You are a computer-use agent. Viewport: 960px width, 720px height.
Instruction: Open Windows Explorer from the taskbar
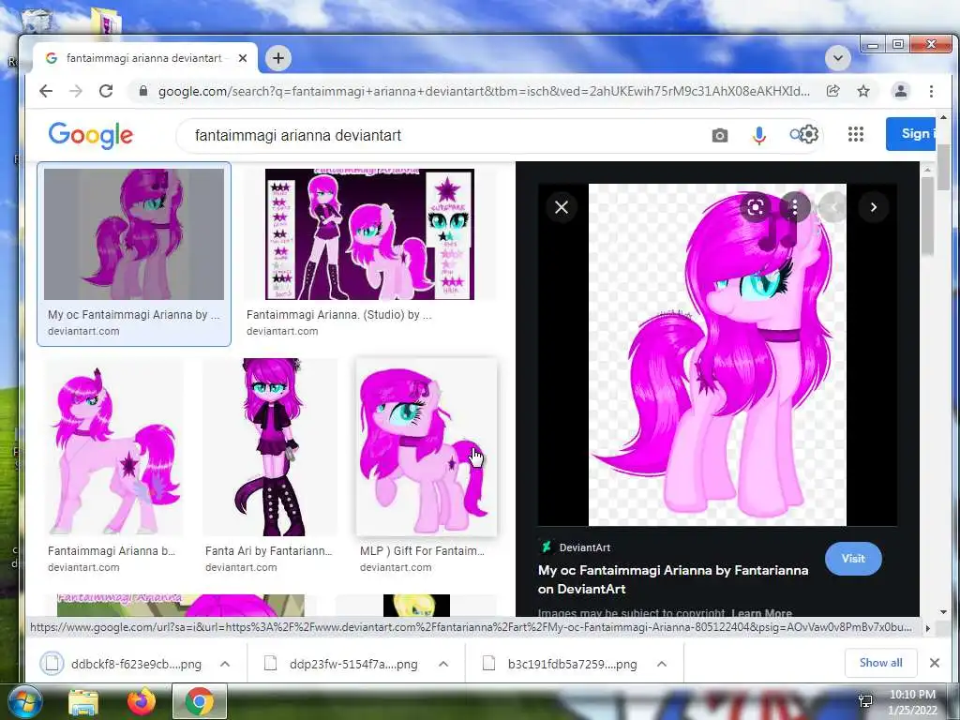(x=83, y=701)
